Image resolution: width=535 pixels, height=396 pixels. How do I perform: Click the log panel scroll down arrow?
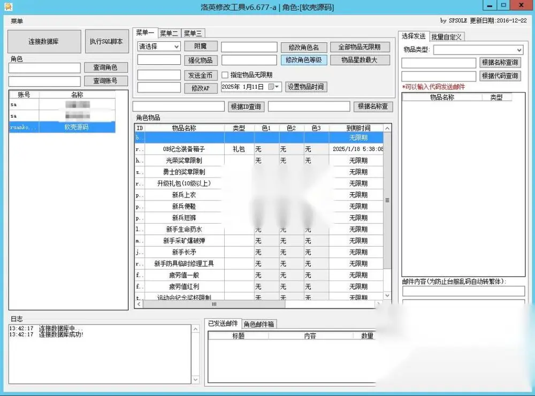pos(195,379)
